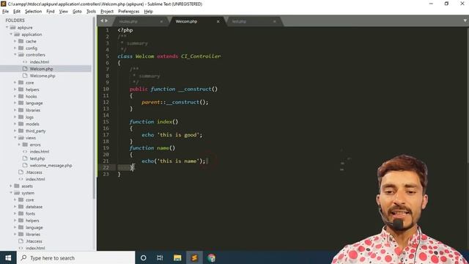Click the index.html icon under controllers
The image size is (469, 264).
(25, 62)
